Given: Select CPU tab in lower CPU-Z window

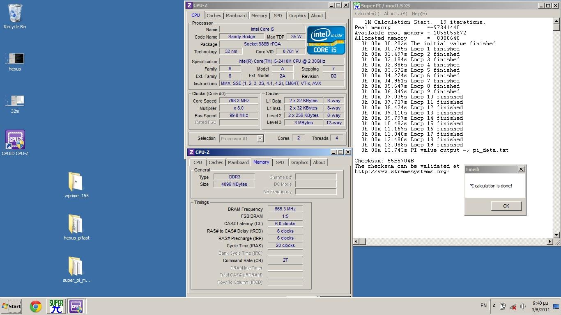Looking at the screenshot, I should tap(198, 162).
